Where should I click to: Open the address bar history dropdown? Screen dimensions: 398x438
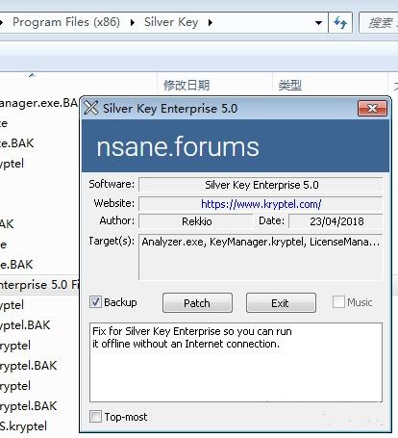318,22
